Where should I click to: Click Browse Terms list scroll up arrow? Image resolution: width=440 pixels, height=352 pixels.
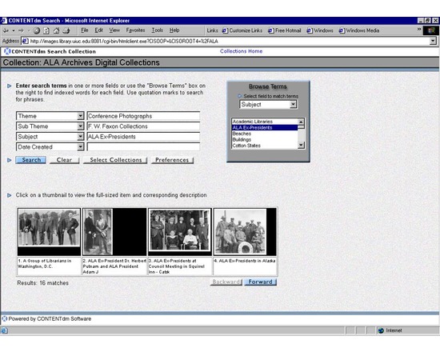tap(301, 122)
